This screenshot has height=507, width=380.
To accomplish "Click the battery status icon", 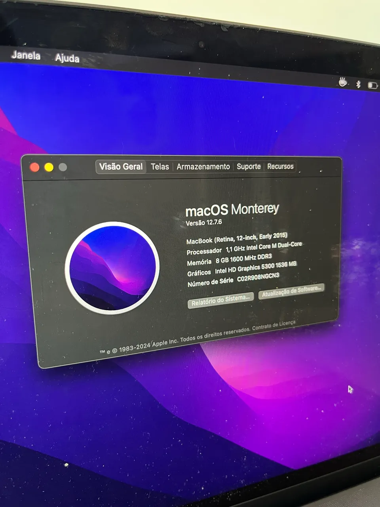I will click(372, 85).
